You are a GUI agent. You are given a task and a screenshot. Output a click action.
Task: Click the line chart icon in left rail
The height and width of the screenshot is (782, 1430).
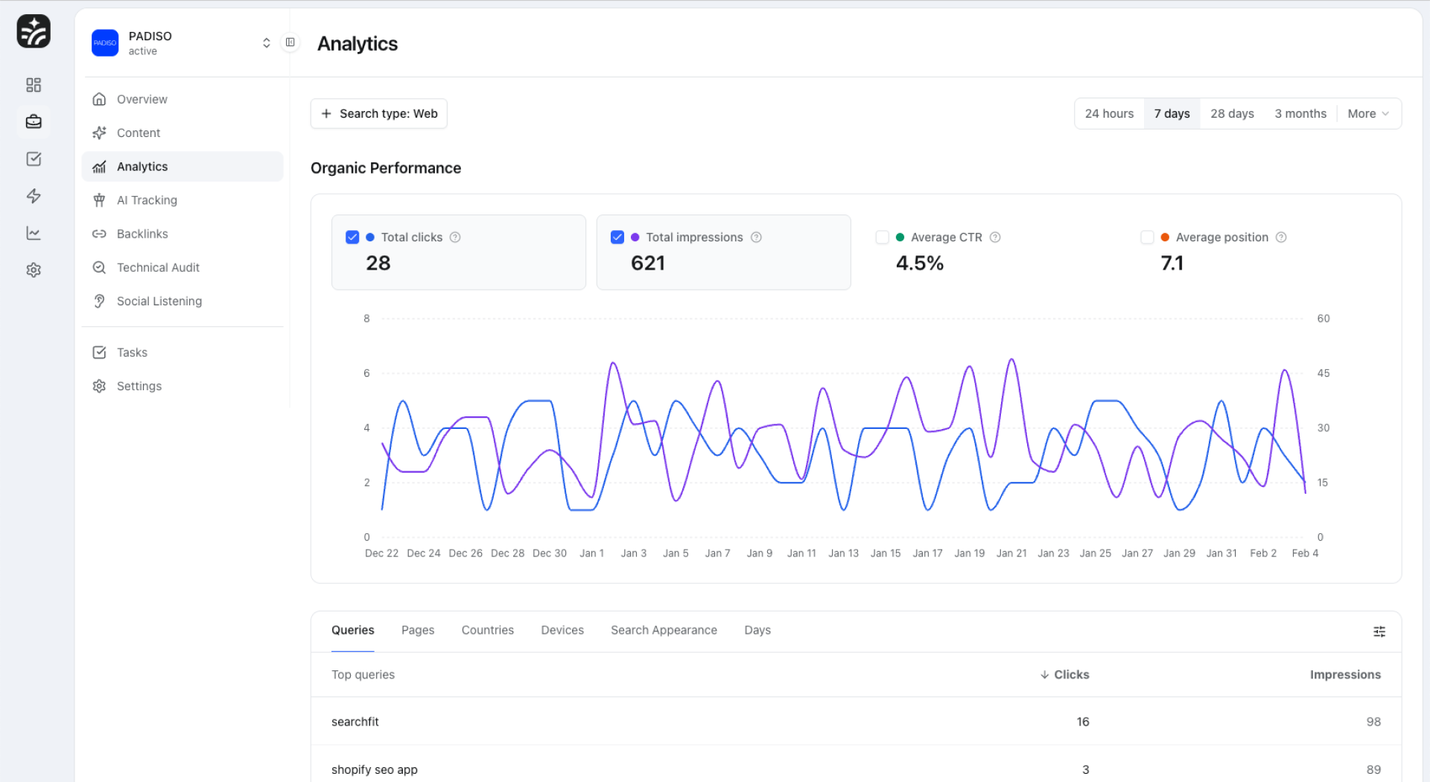point(34,233)
